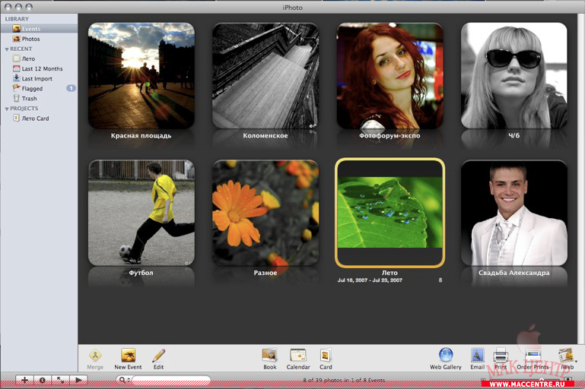Image resolution: width=585 pixels, height=389 pixels.
Task: Click the Events sidebar icon
Action: [17, 29]
